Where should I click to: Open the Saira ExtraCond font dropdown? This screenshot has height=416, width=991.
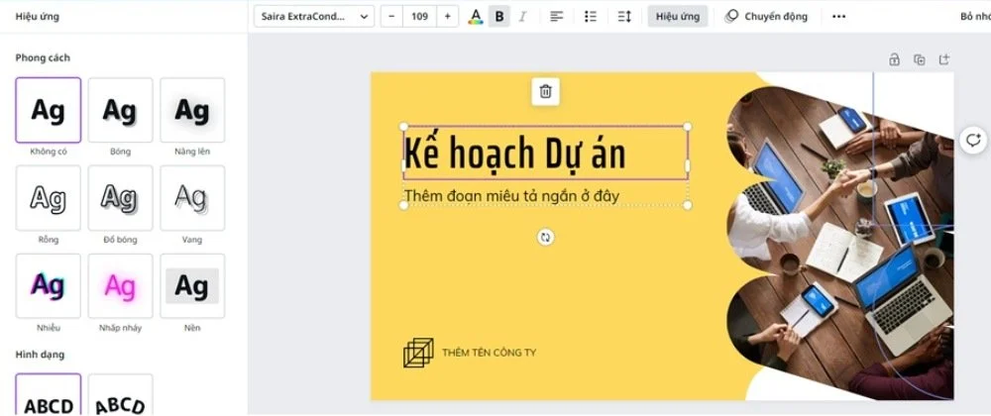(x=314, y=17)
